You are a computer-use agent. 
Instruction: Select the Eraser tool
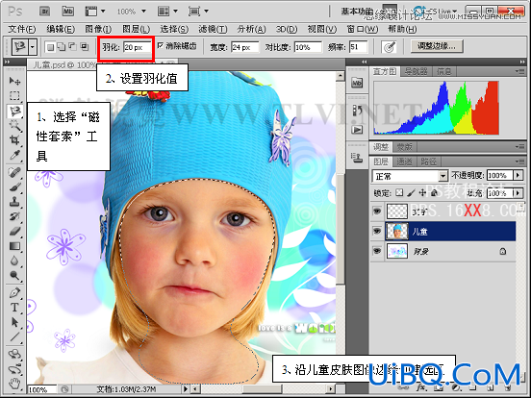coord(14,232)
